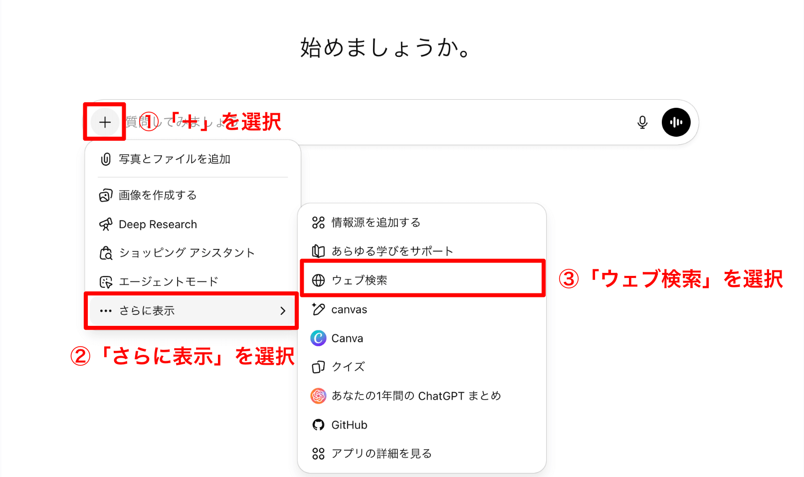Expand the さらに表示 submenu chevron
804x477 pixels.
click(x=283, y=311)
